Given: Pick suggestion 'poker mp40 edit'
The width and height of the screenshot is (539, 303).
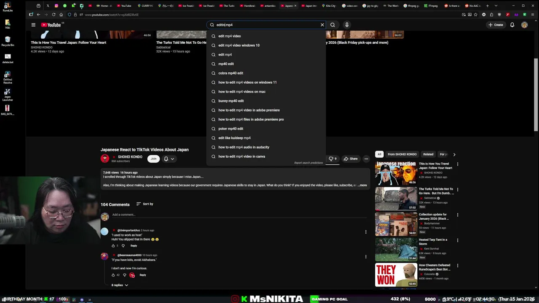Looking at the screenshot, I should [x=266, y=129].
